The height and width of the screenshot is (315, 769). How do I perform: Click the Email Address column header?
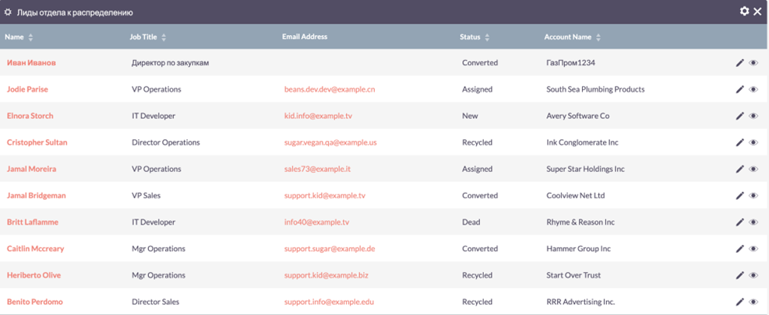tap(305, 37)
